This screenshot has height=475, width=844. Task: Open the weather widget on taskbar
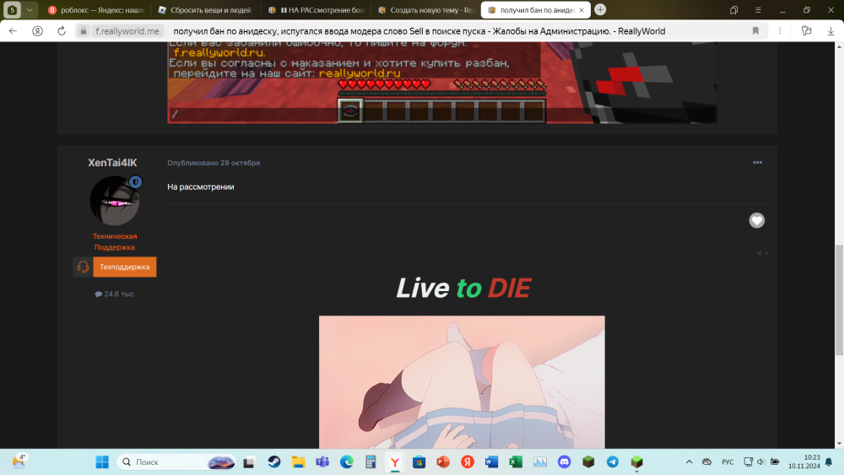click(19, 462)
